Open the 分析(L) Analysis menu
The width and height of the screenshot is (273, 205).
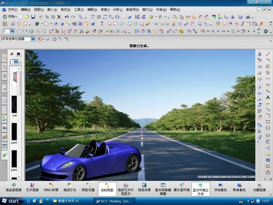(118, 10)
